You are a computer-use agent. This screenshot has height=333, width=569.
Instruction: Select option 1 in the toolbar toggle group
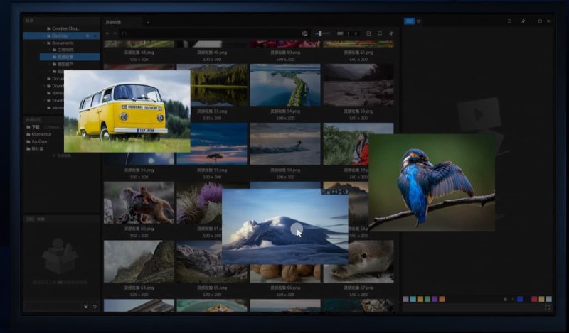(x=348, y=33)
